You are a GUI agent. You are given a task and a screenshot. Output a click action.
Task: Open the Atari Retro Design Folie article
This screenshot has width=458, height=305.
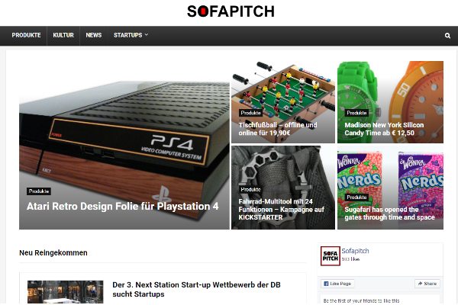(123, 207)
